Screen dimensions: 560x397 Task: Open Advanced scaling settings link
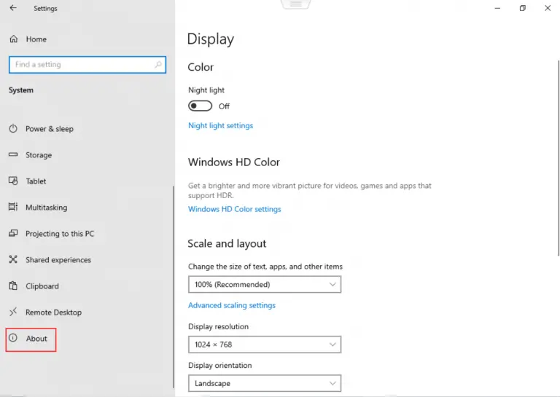pyautogui.click(x=231, y=305)
